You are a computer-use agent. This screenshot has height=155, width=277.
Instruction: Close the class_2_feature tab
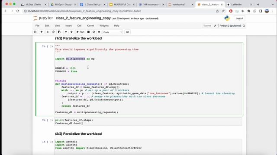tap(222, 5)
